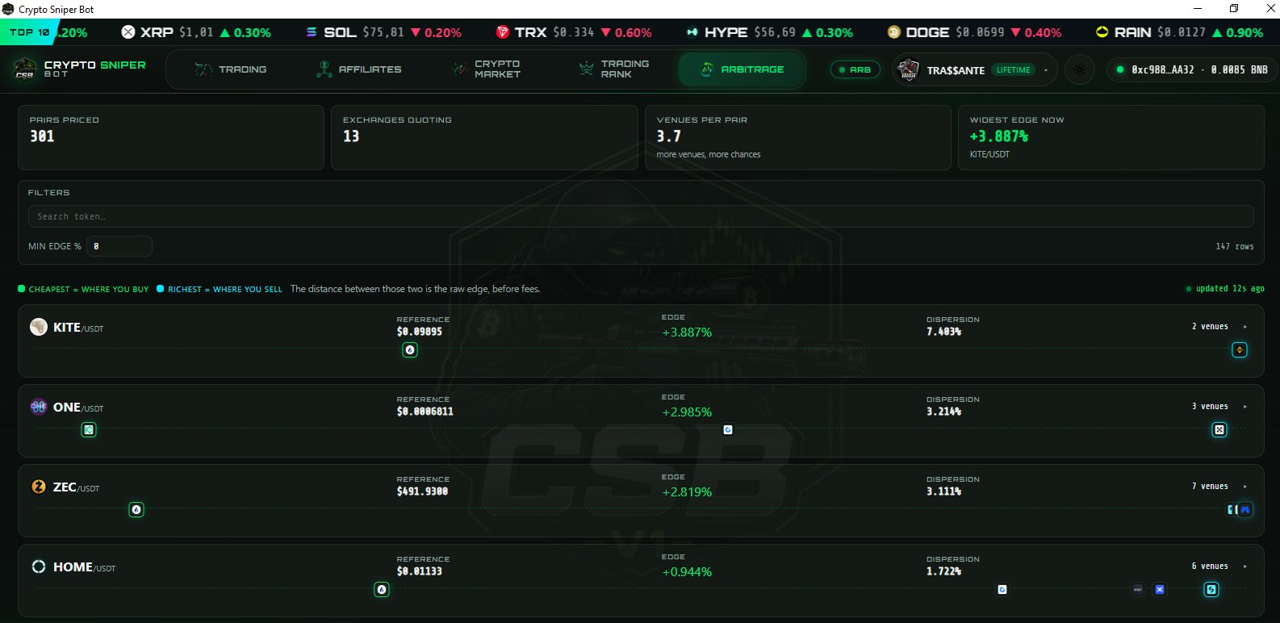The height and width of the screenshot is (623, 1280).
Task: Open the Trading tab
Action: (x=231, y=69)
